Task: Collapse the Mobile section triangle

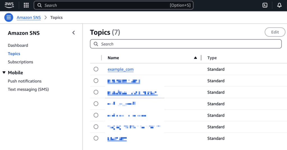Action: coord(4,73)
